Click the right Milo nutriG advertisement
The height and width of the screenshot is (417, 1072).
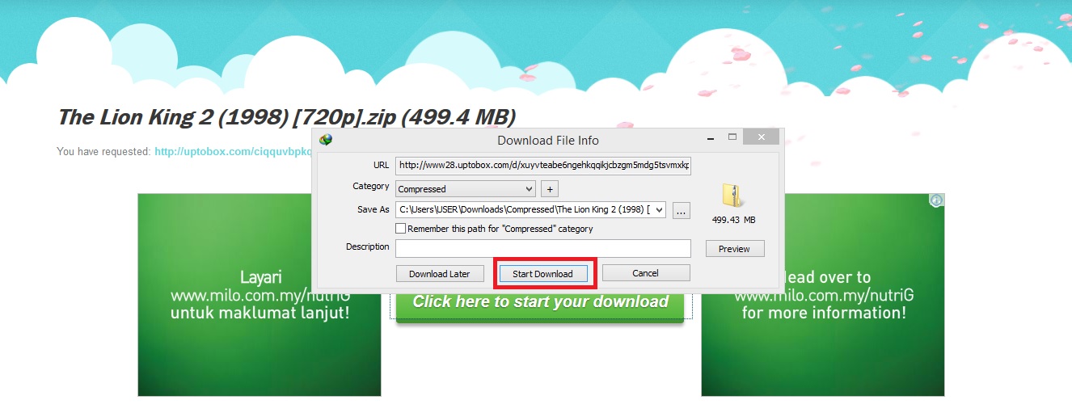[823, 295]
